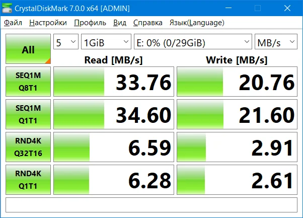Click the SEQ1M Q1T1 write value 21.60
The height and width of the screenshot is (218, 303).
pos(237,114)
